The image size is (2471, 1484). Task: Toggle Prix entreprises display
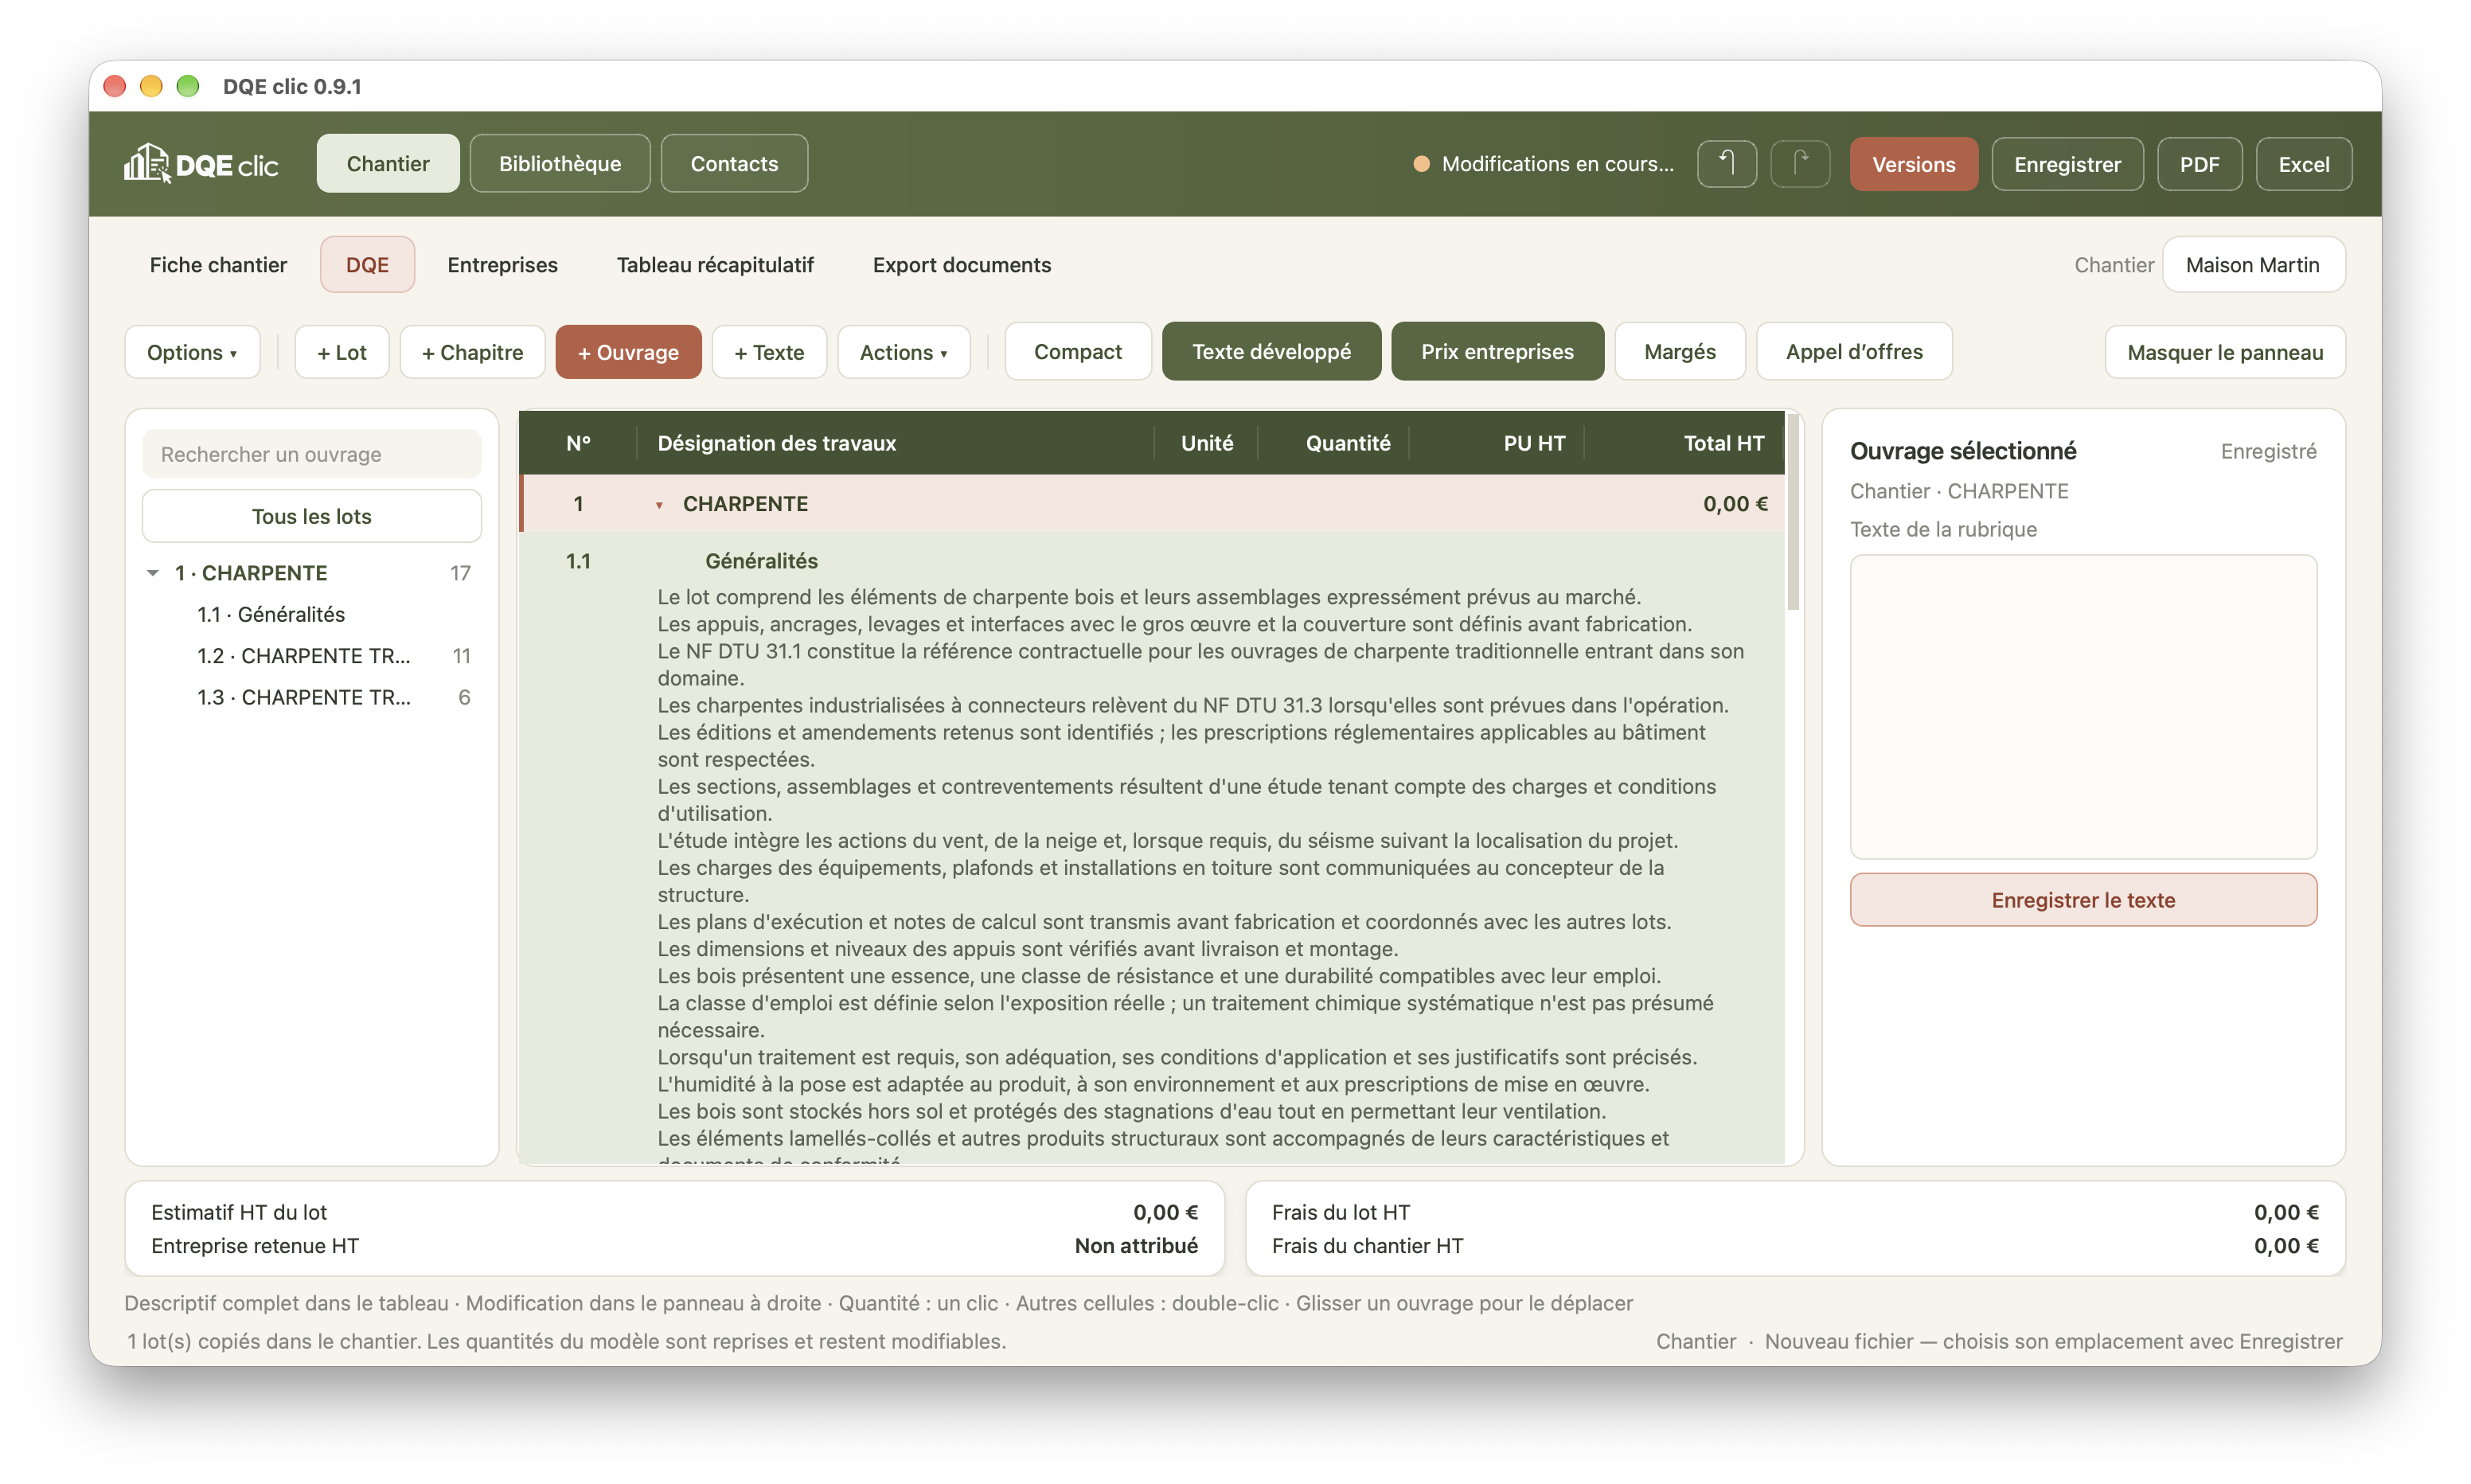(x=1497, y=352)
